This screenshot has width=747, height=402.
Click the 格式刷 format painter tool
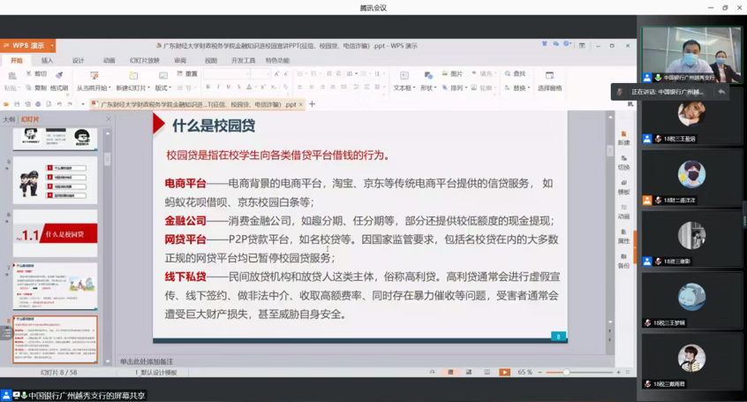[x=58, y=88]
